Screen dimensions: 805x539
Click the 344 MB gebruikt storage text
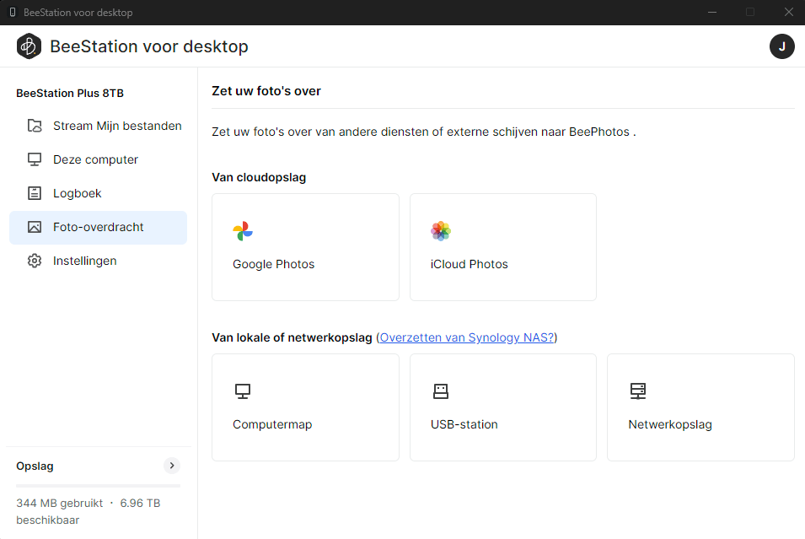60,503
